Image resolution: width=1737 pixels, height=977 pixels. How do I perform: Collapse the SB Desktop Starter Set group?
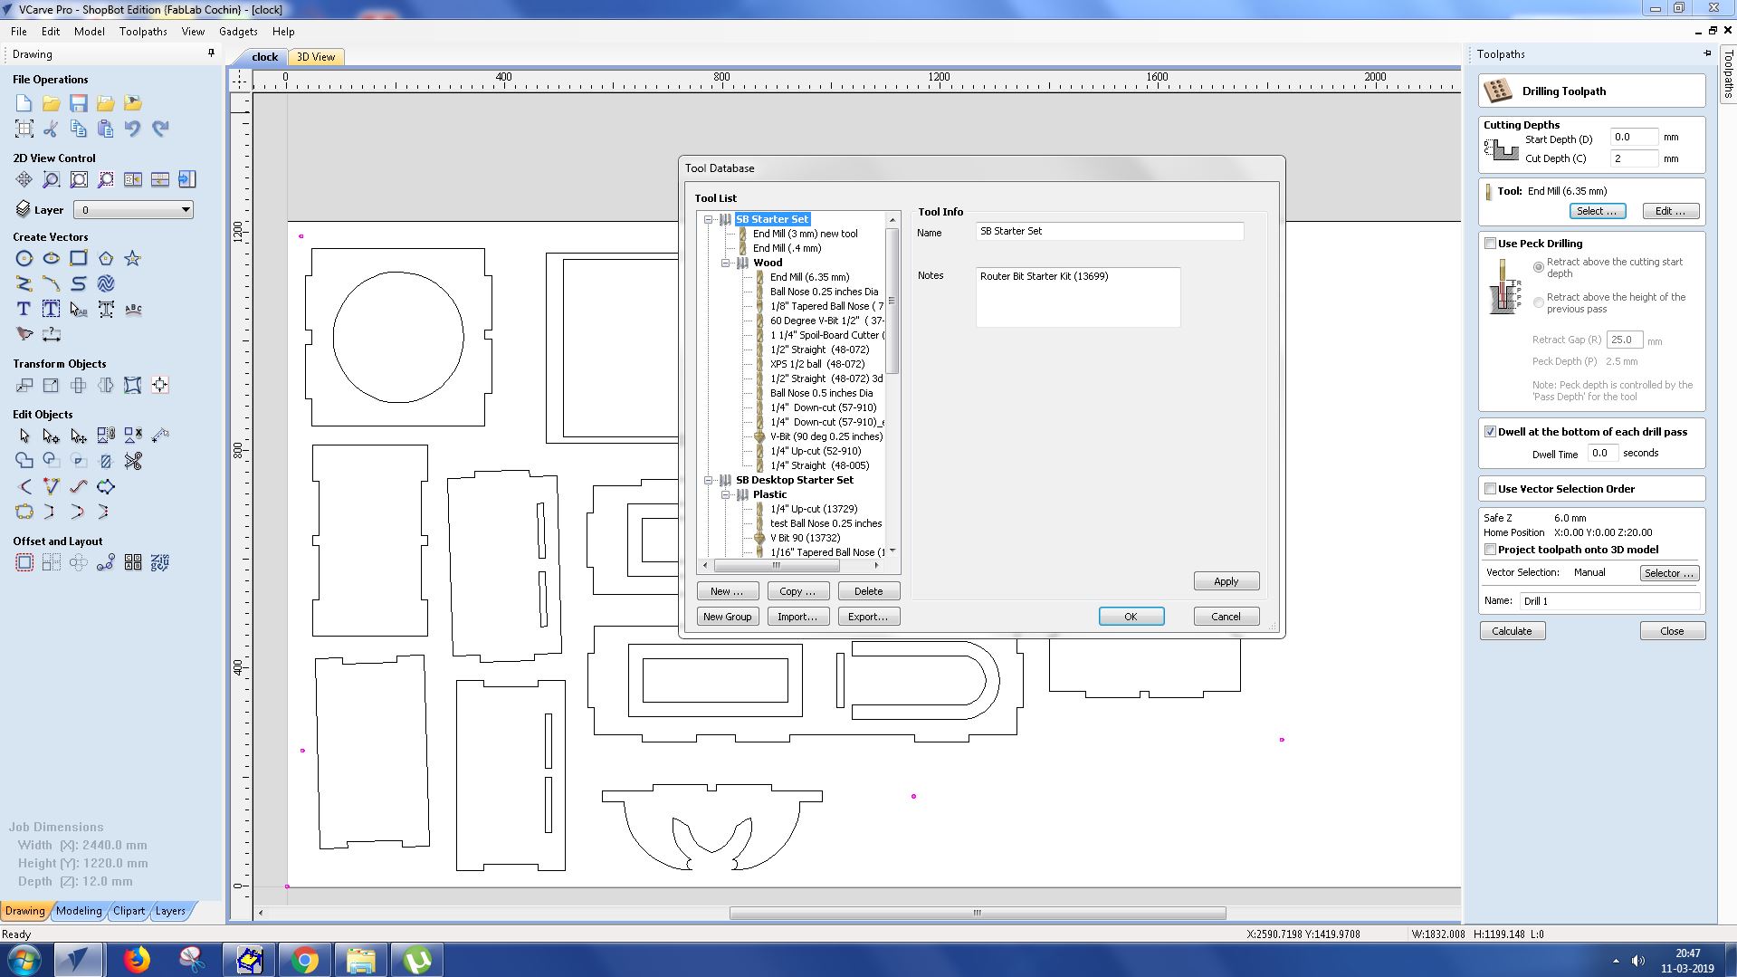pyautogui.click(x=709, y=480)
